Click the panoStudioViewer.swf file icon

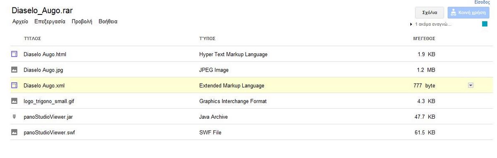click(x=14, y=132)
